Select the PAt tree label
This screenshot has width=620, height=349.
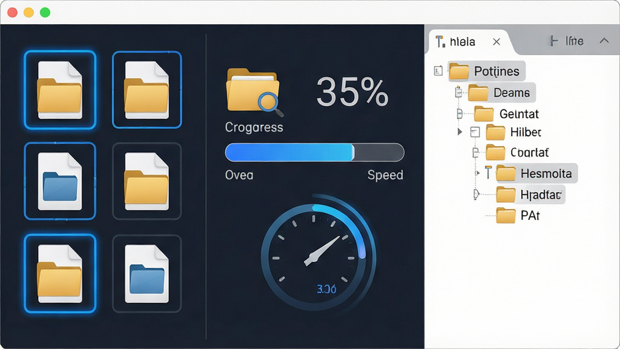[530, 216]
